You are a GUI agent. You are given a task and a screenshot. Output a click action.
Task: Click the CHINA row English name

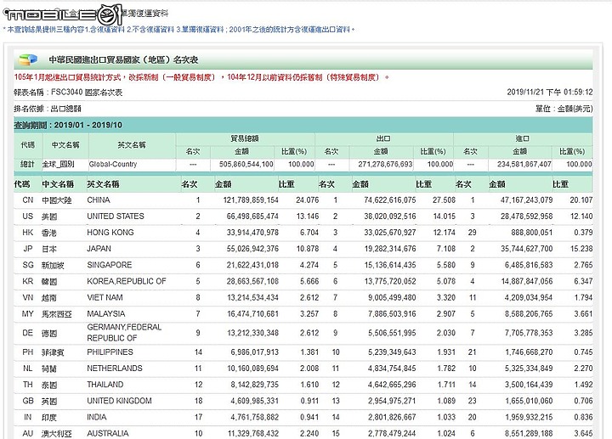(x=99, y=200)
